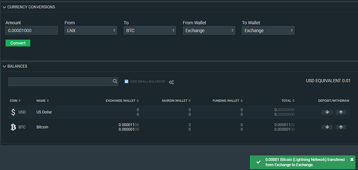Open the From Wallet dropdown
Viewport: 358px width, 170px height.
209,30
